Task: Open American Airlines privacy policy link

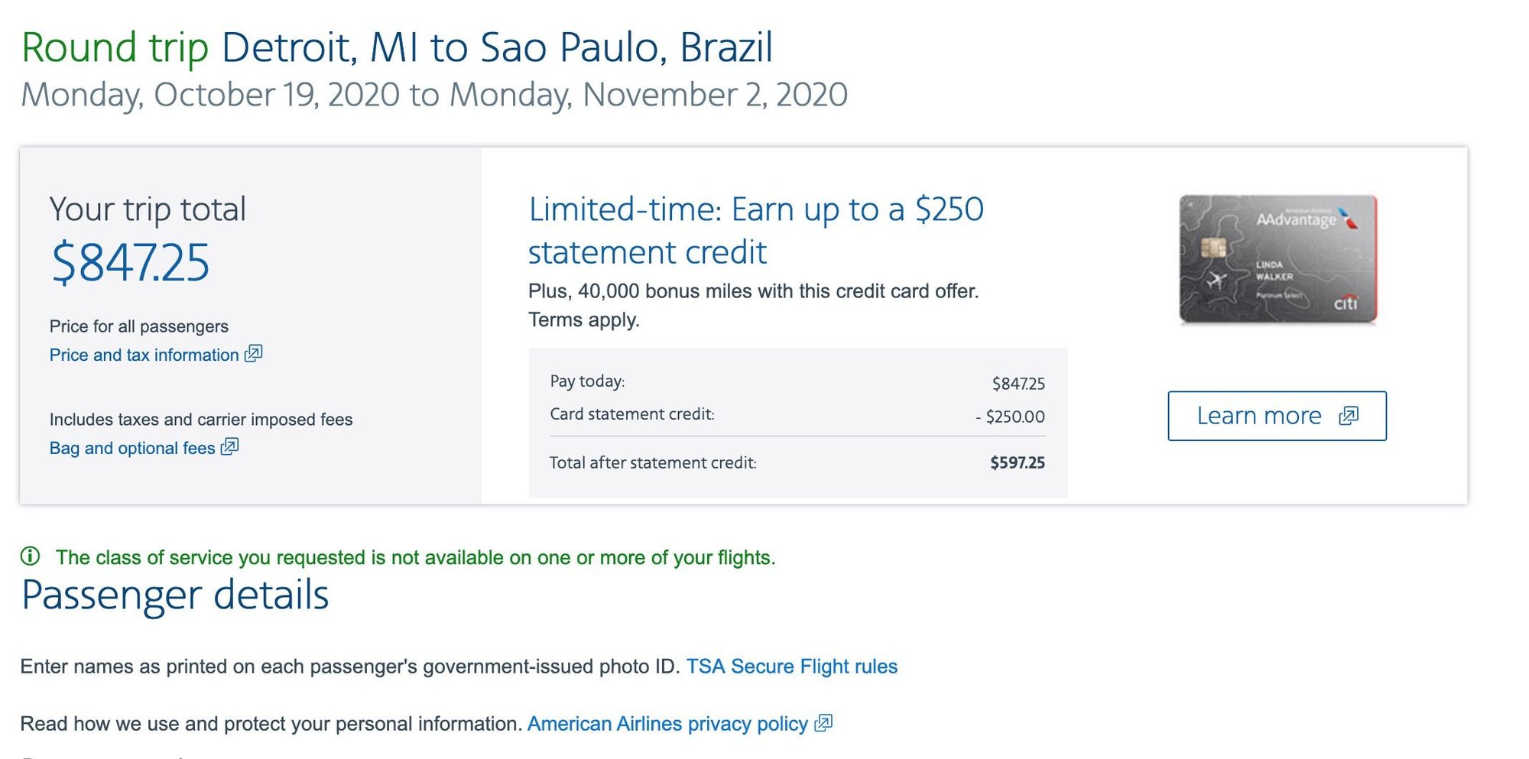Action: click(x=667, y=724)
